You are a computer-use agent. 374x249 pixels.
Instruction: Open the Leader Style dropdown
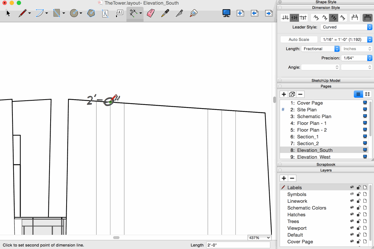[346, 27]
